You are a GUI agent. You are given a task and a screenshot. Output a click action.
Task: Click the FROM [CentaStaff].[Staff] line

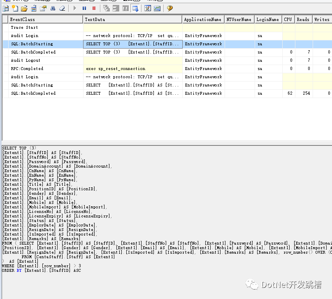[x=68, y=257]
